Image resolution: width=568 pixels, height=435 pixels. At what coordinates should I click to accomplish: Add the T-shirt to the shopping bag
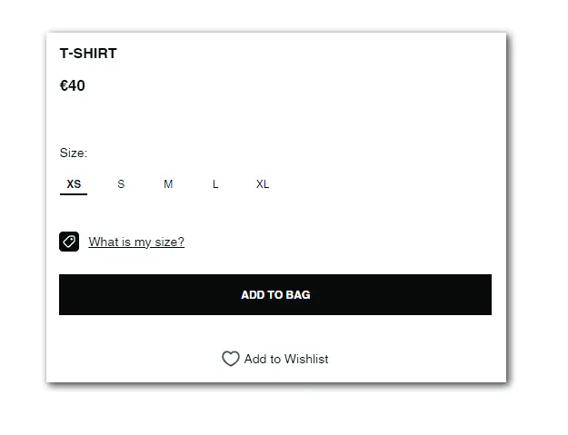(x=275, y=295)
